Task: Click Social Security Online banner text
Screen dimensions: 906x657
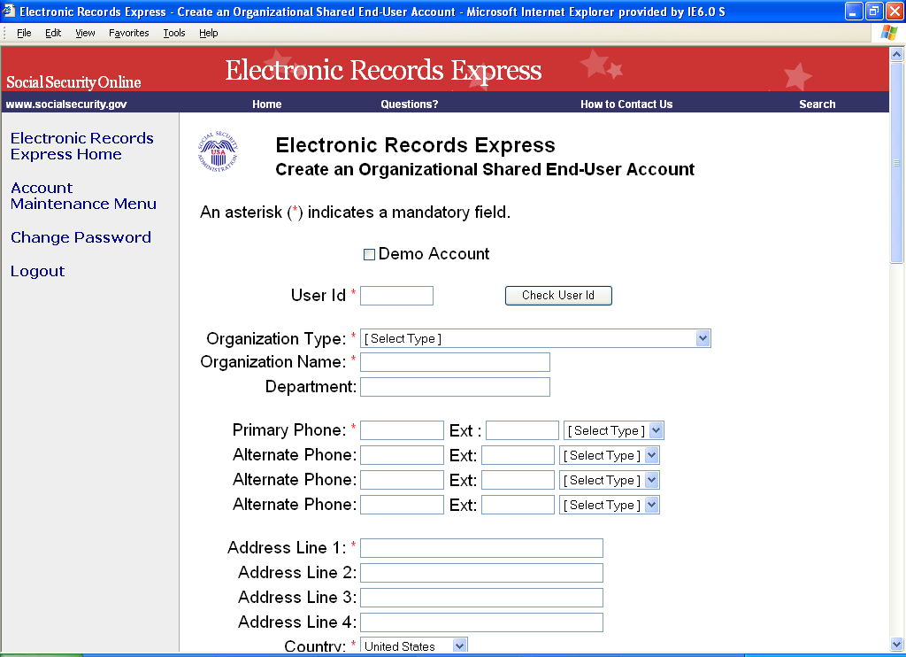Action: pyautogui.click(x=73, y=82)
